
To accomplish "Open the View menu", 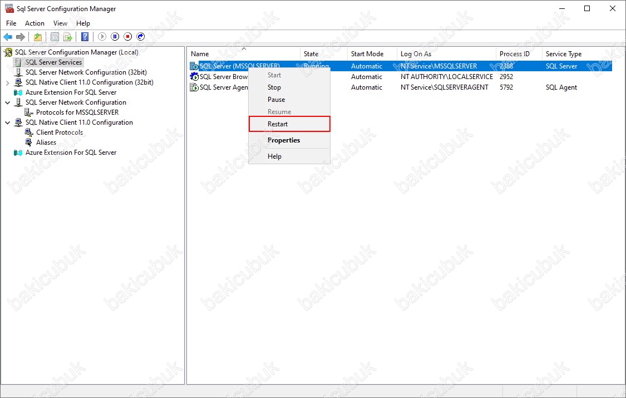I will pos(60,23).
